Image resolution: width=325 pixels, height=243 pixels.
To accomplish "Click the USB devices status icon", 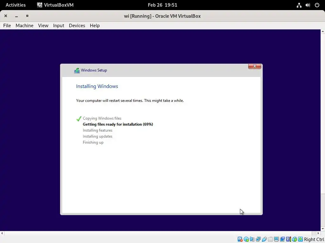I will point(264,239).
